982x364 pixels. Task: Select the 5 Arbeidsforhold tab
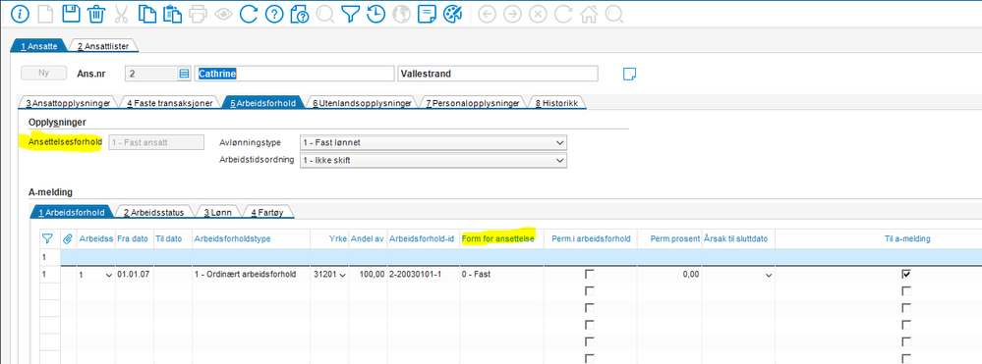[262, 103]
